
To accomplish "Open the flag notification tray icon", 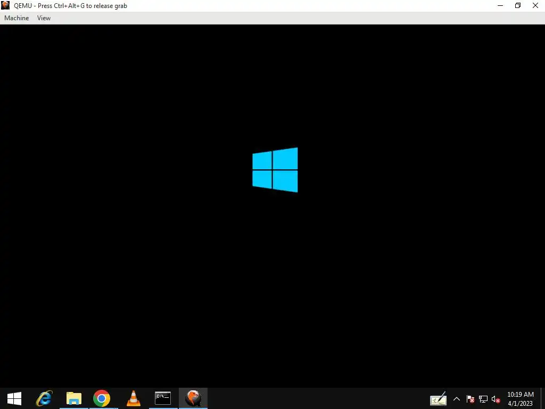I will pyautogui.click(x=470, y=399).
